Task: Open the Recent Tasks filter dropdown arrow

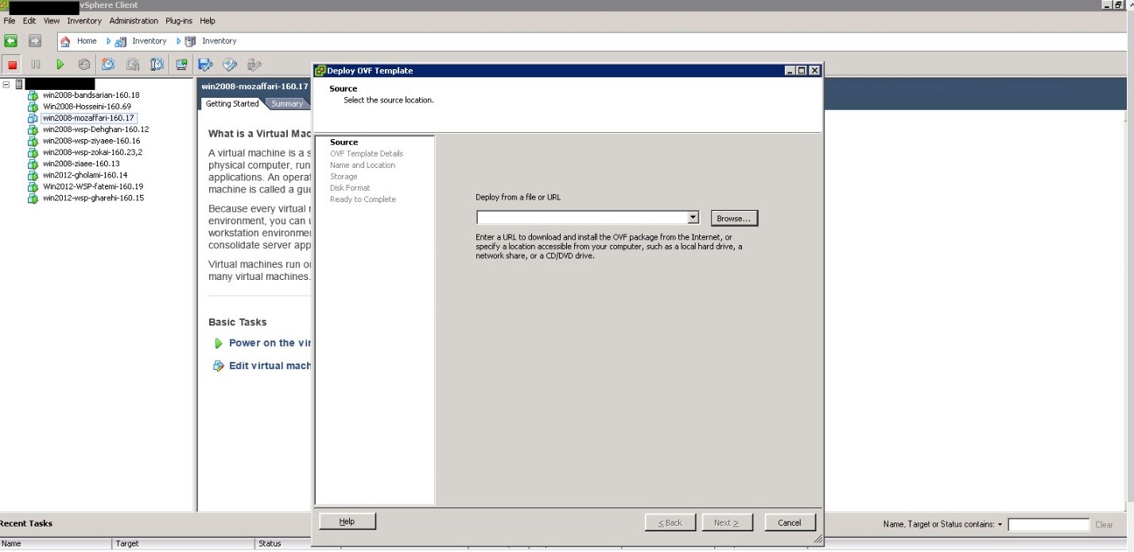Action: (x=1000, y=525)
